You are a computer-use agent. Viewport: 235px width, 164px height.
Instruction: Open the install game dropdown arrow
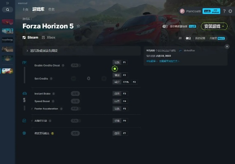click(223, 26)
